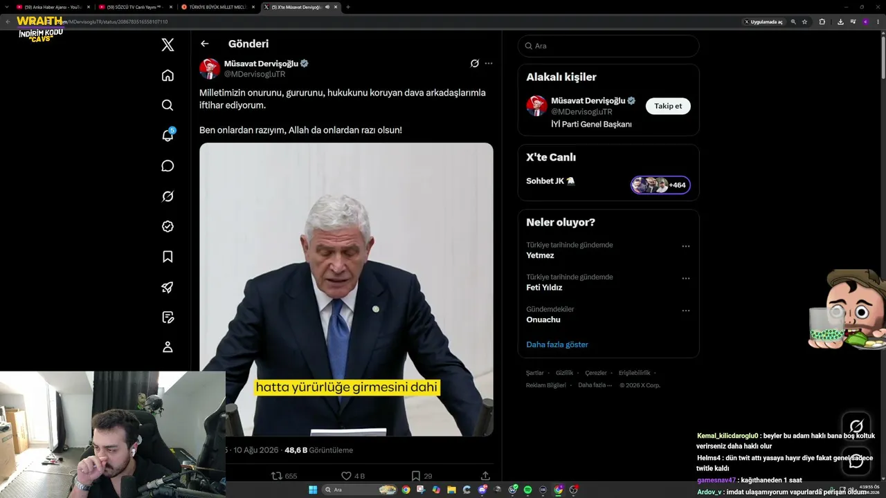Follow with the Takip et button
The height and width of the screenshot is (498, 886).
coord(668,106)
